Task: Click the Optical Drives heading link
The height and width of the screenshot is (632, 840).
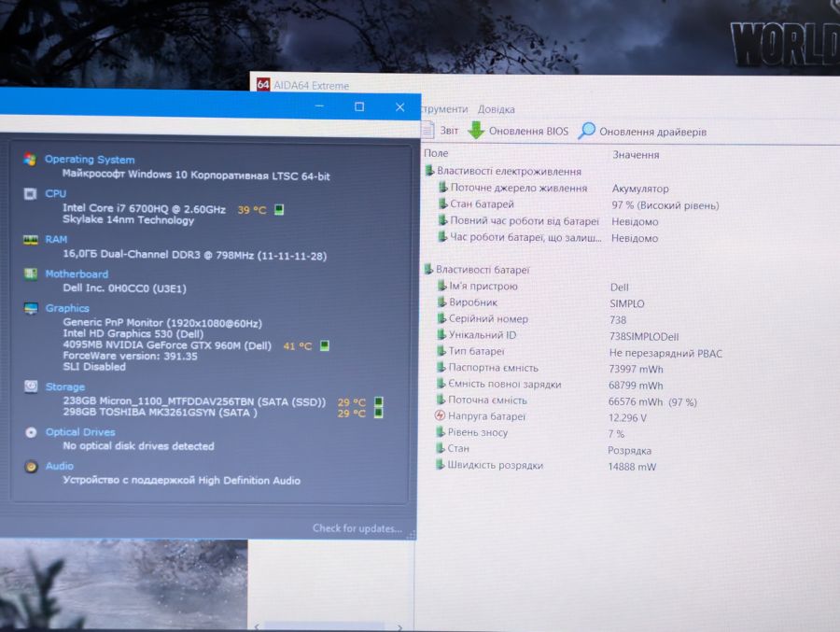Action: (80, 432)
